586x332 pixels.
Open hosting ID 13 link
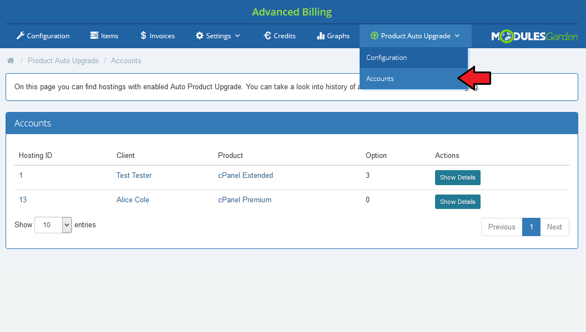23,200
